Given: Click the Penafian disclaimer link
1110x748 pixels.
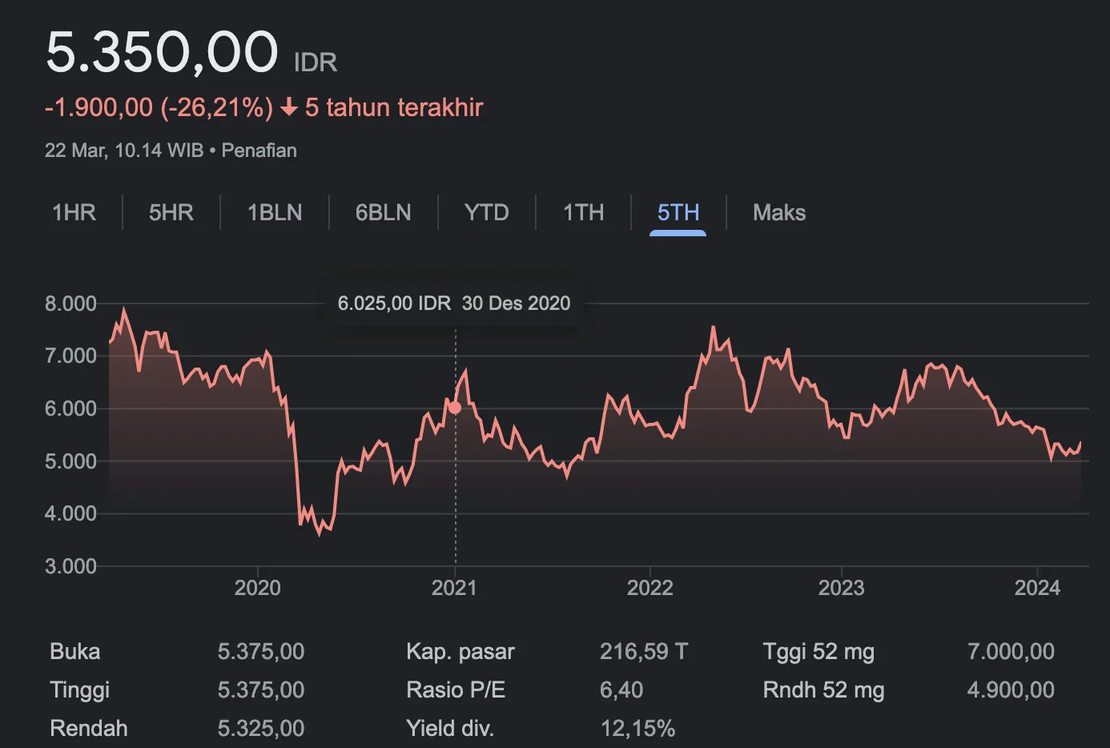Looking at the screenshot, I should (259, 151).
